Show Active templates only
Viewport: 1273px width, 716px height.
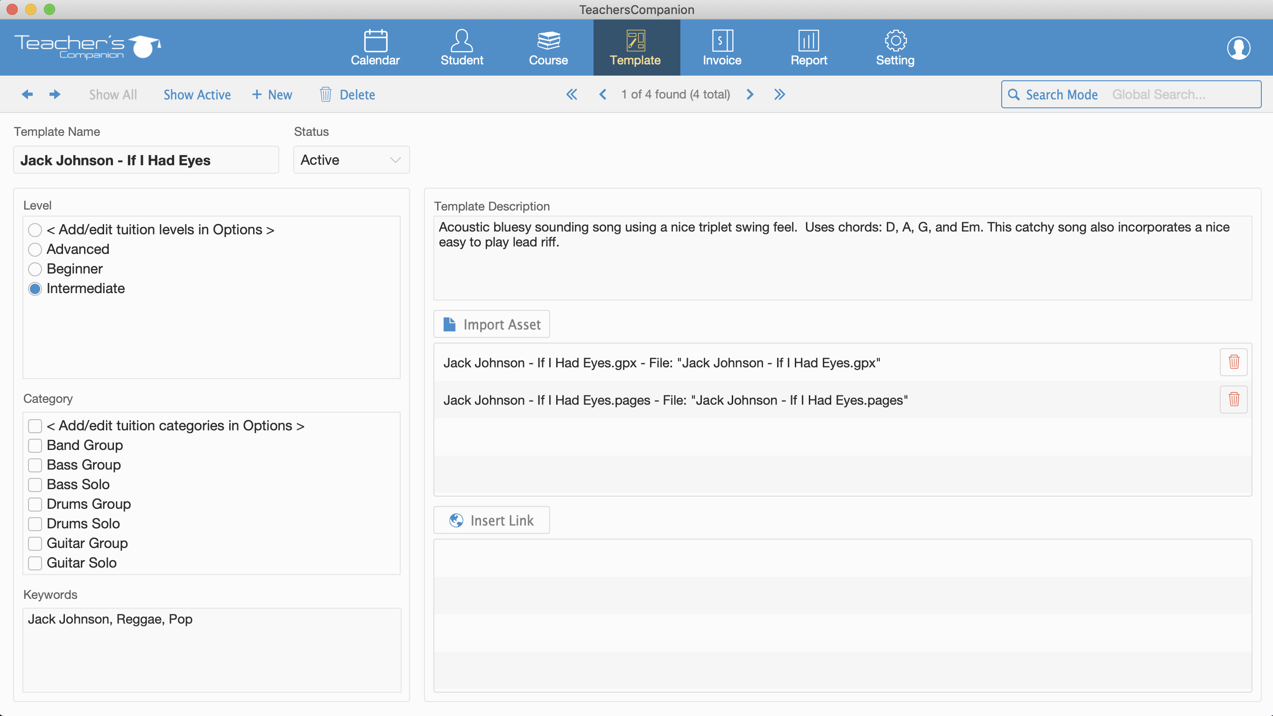click(197, 94)
